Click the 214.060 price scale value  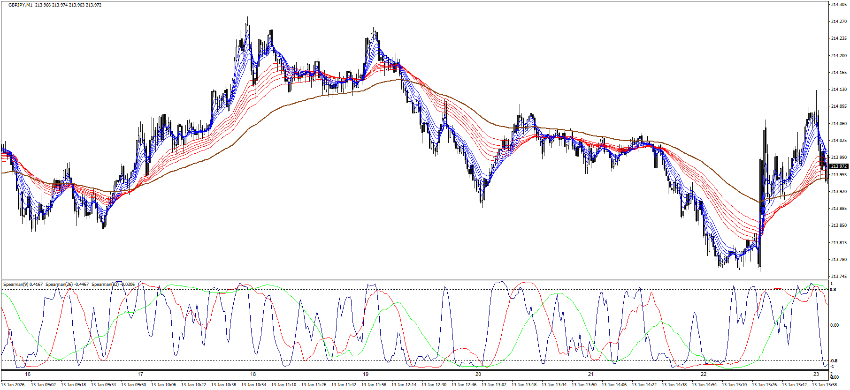pyautogui.click(x=838, y=124)
